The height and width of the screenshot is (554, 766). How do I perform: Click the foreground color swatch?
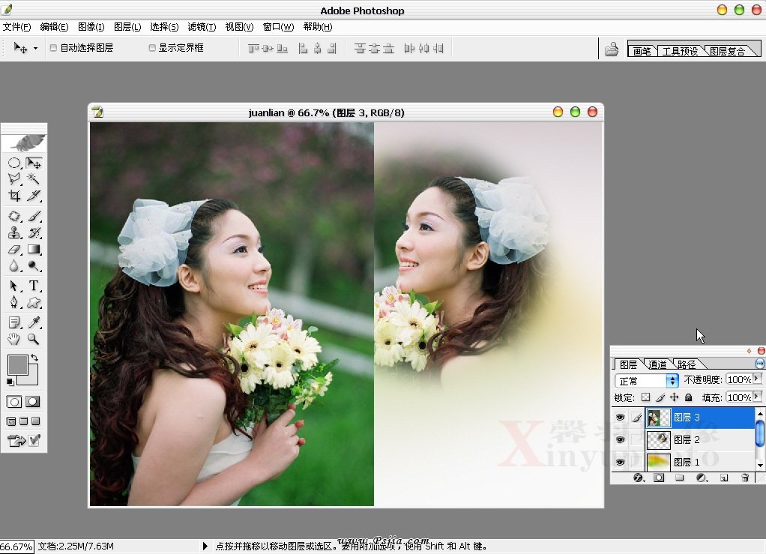[x=16, y=365]
